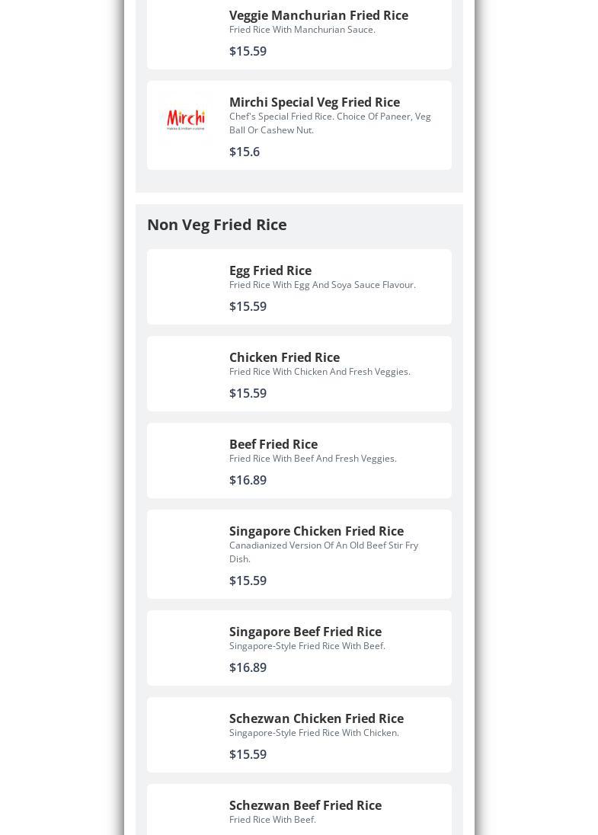Select Mirchi Special Veg Fried Rice
Image resolution: width=598 pixels, height=835 pixels.
(x=314, y=102)
